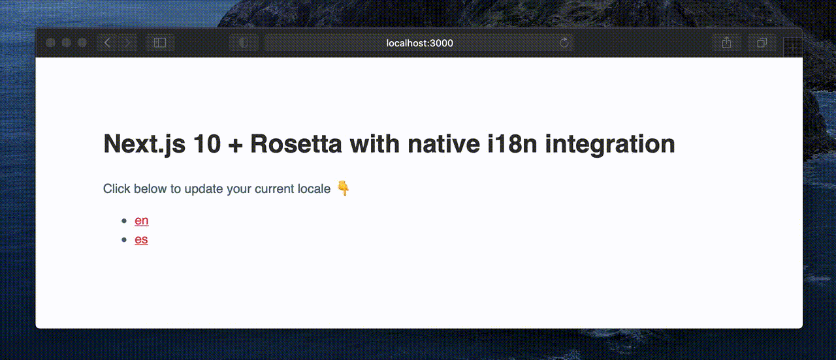836x360 pixels.
Task: Maximize the Safari window with green button
Action: click(x=82, y=43)
